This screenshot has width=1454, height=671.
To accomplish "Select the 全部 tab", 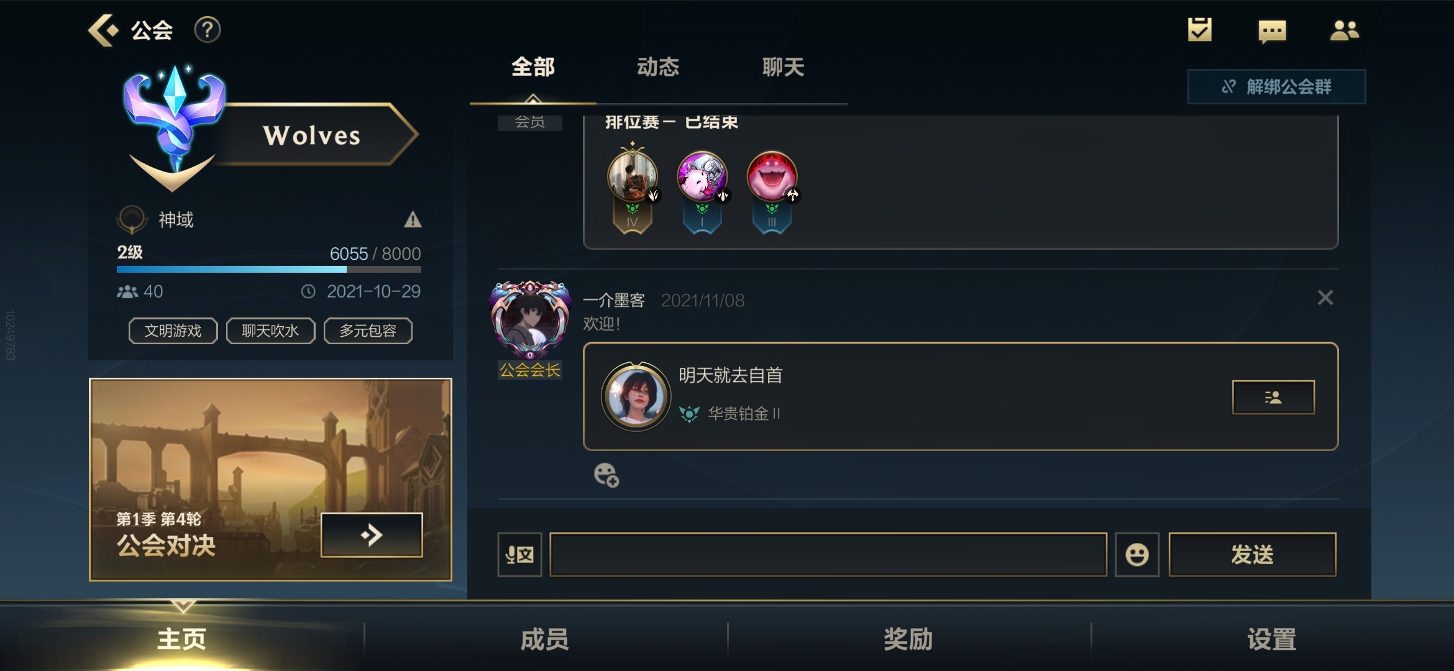I will pos(533,67).
